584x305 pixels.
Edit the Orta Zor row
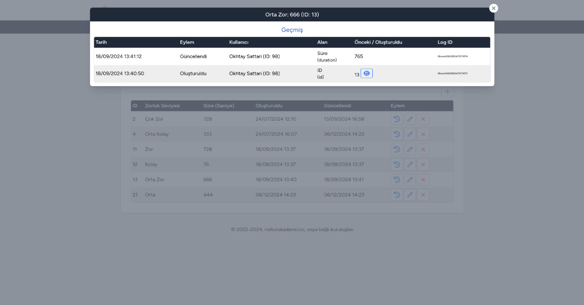pyautogui.click(x=410, y=180)
